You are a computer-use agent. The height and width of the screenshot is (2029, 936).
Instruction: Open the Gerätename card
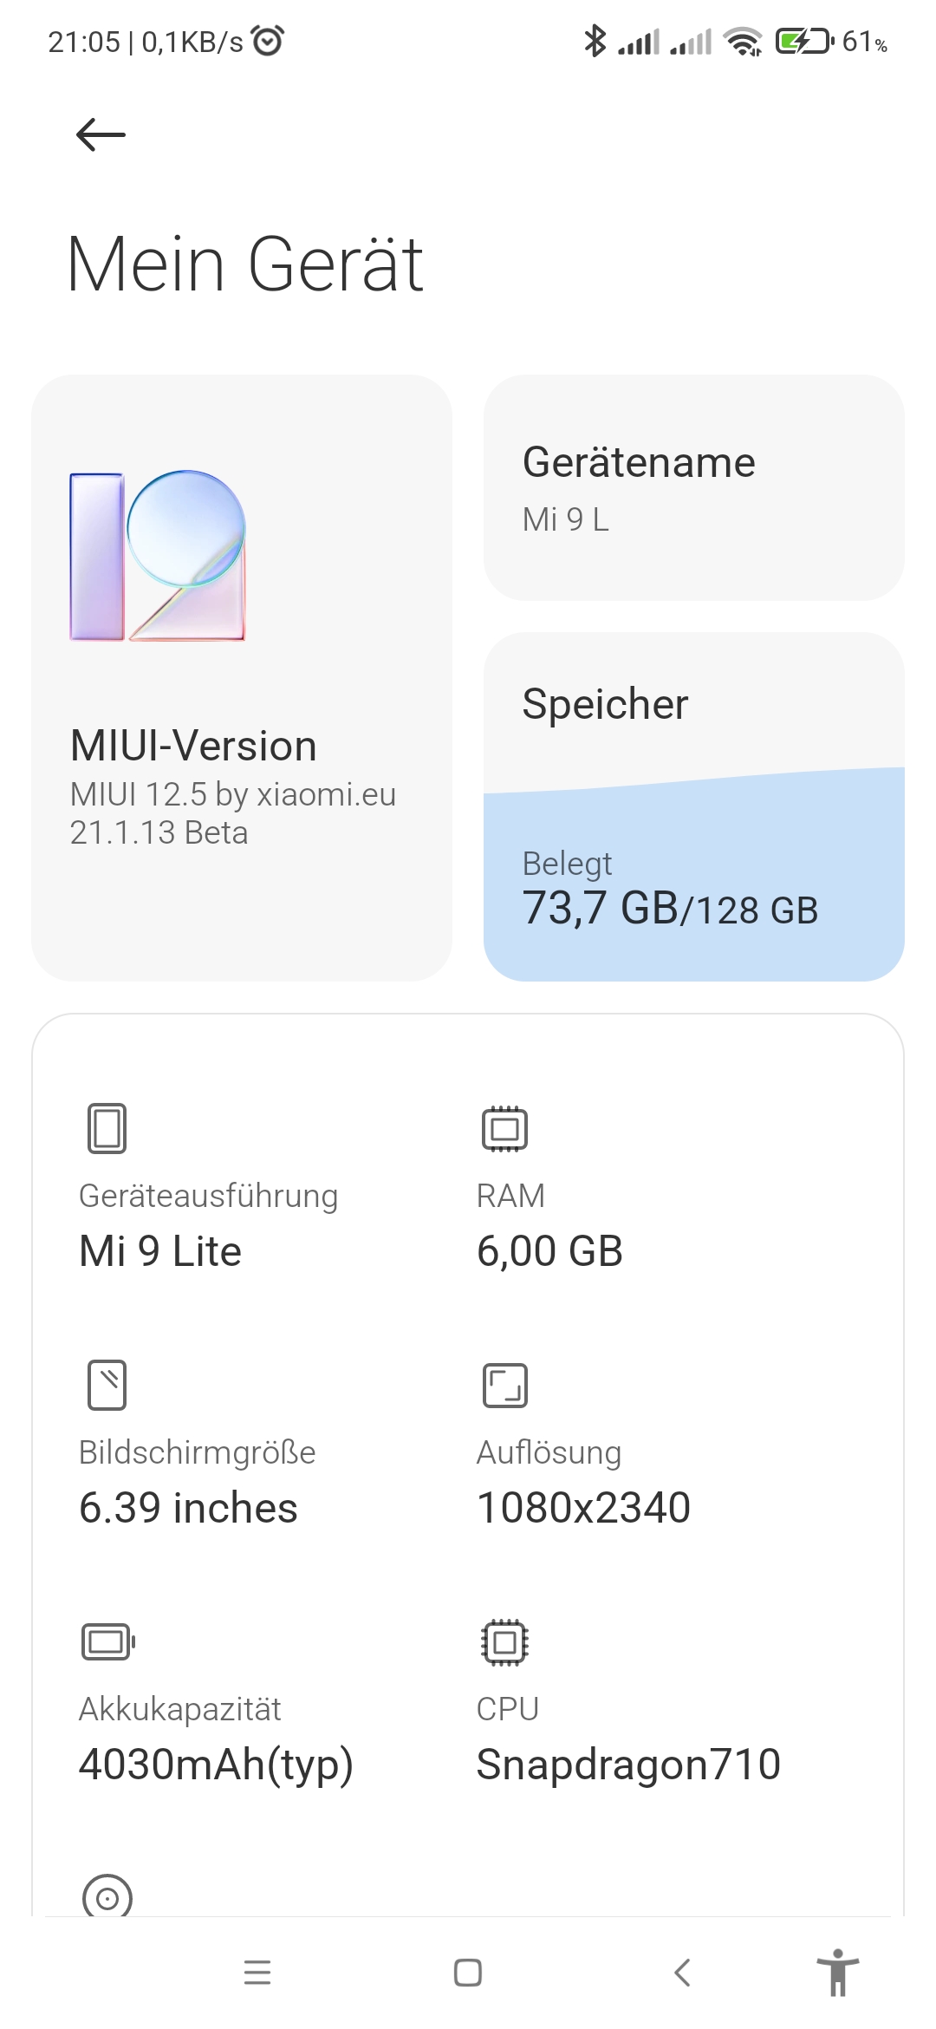693,487
